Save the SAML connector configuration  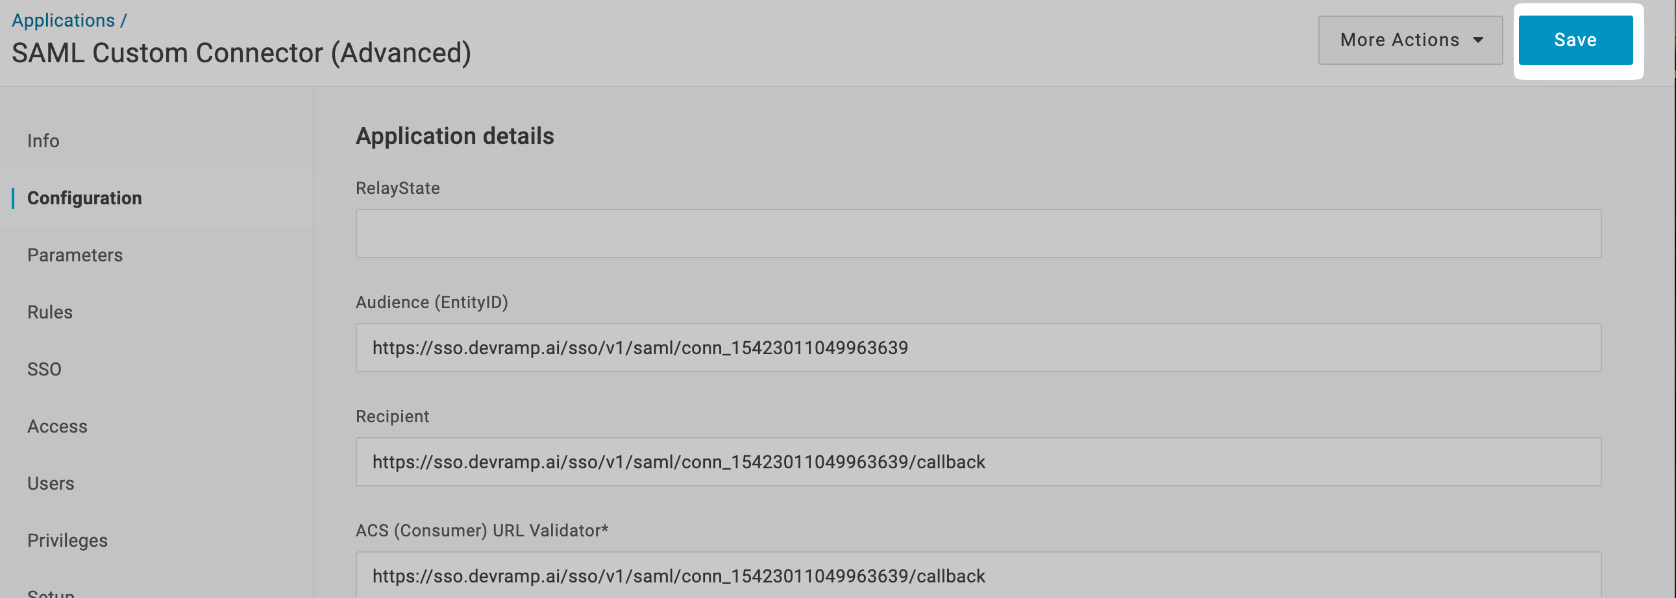tap(1575, 40)
